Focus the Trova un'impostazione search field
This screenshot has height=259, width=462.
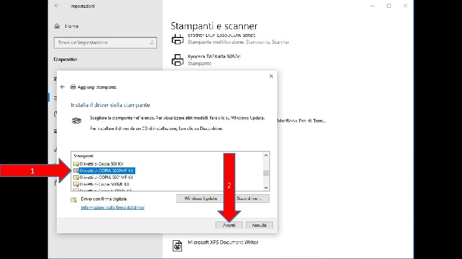[105, 43]
